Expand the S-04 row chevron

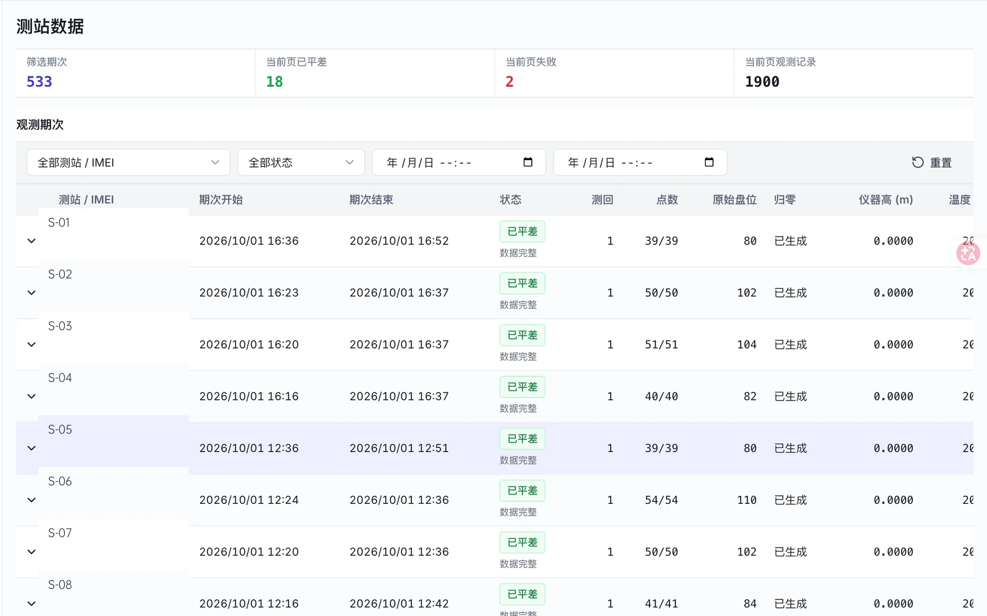point(31,396)
